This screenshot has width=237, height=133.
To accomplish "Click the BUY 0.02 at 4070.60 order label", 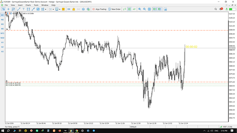I will [13, 83].
